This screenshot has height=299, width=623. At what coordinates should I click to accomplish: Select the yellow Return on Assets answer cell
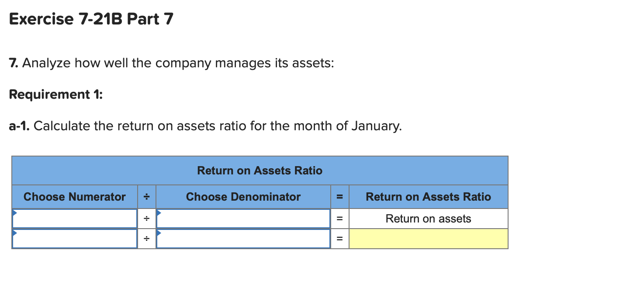pyautogui.click(x=428, y=238)
